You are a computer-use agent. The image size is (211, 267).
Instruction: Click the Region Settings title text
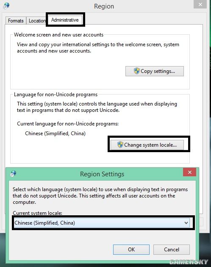click(102, 174)
